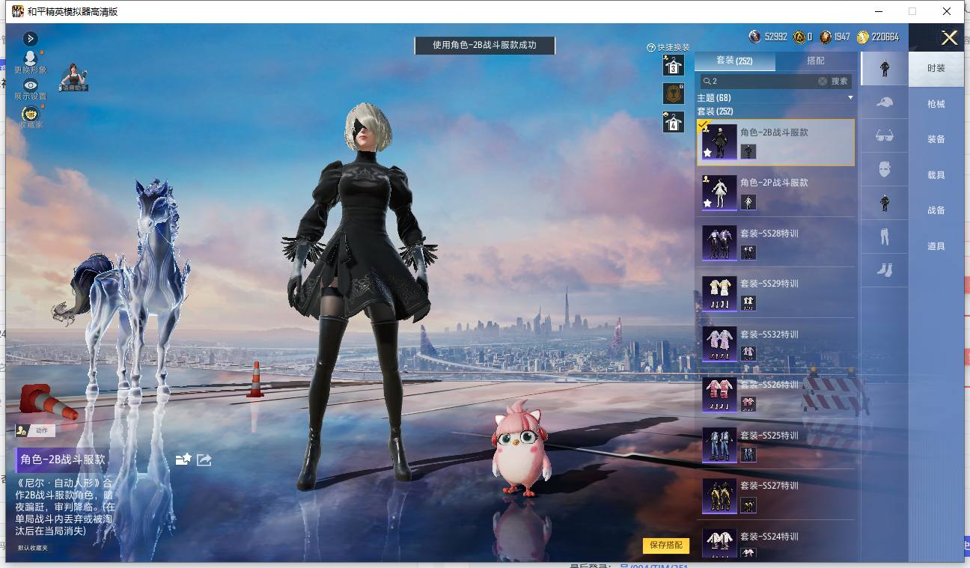Image resolution: width=970 pixels, height=568 pixels.
Task: Open the 默认收藏夹 default favorites label
Action: tap(33, 548)
